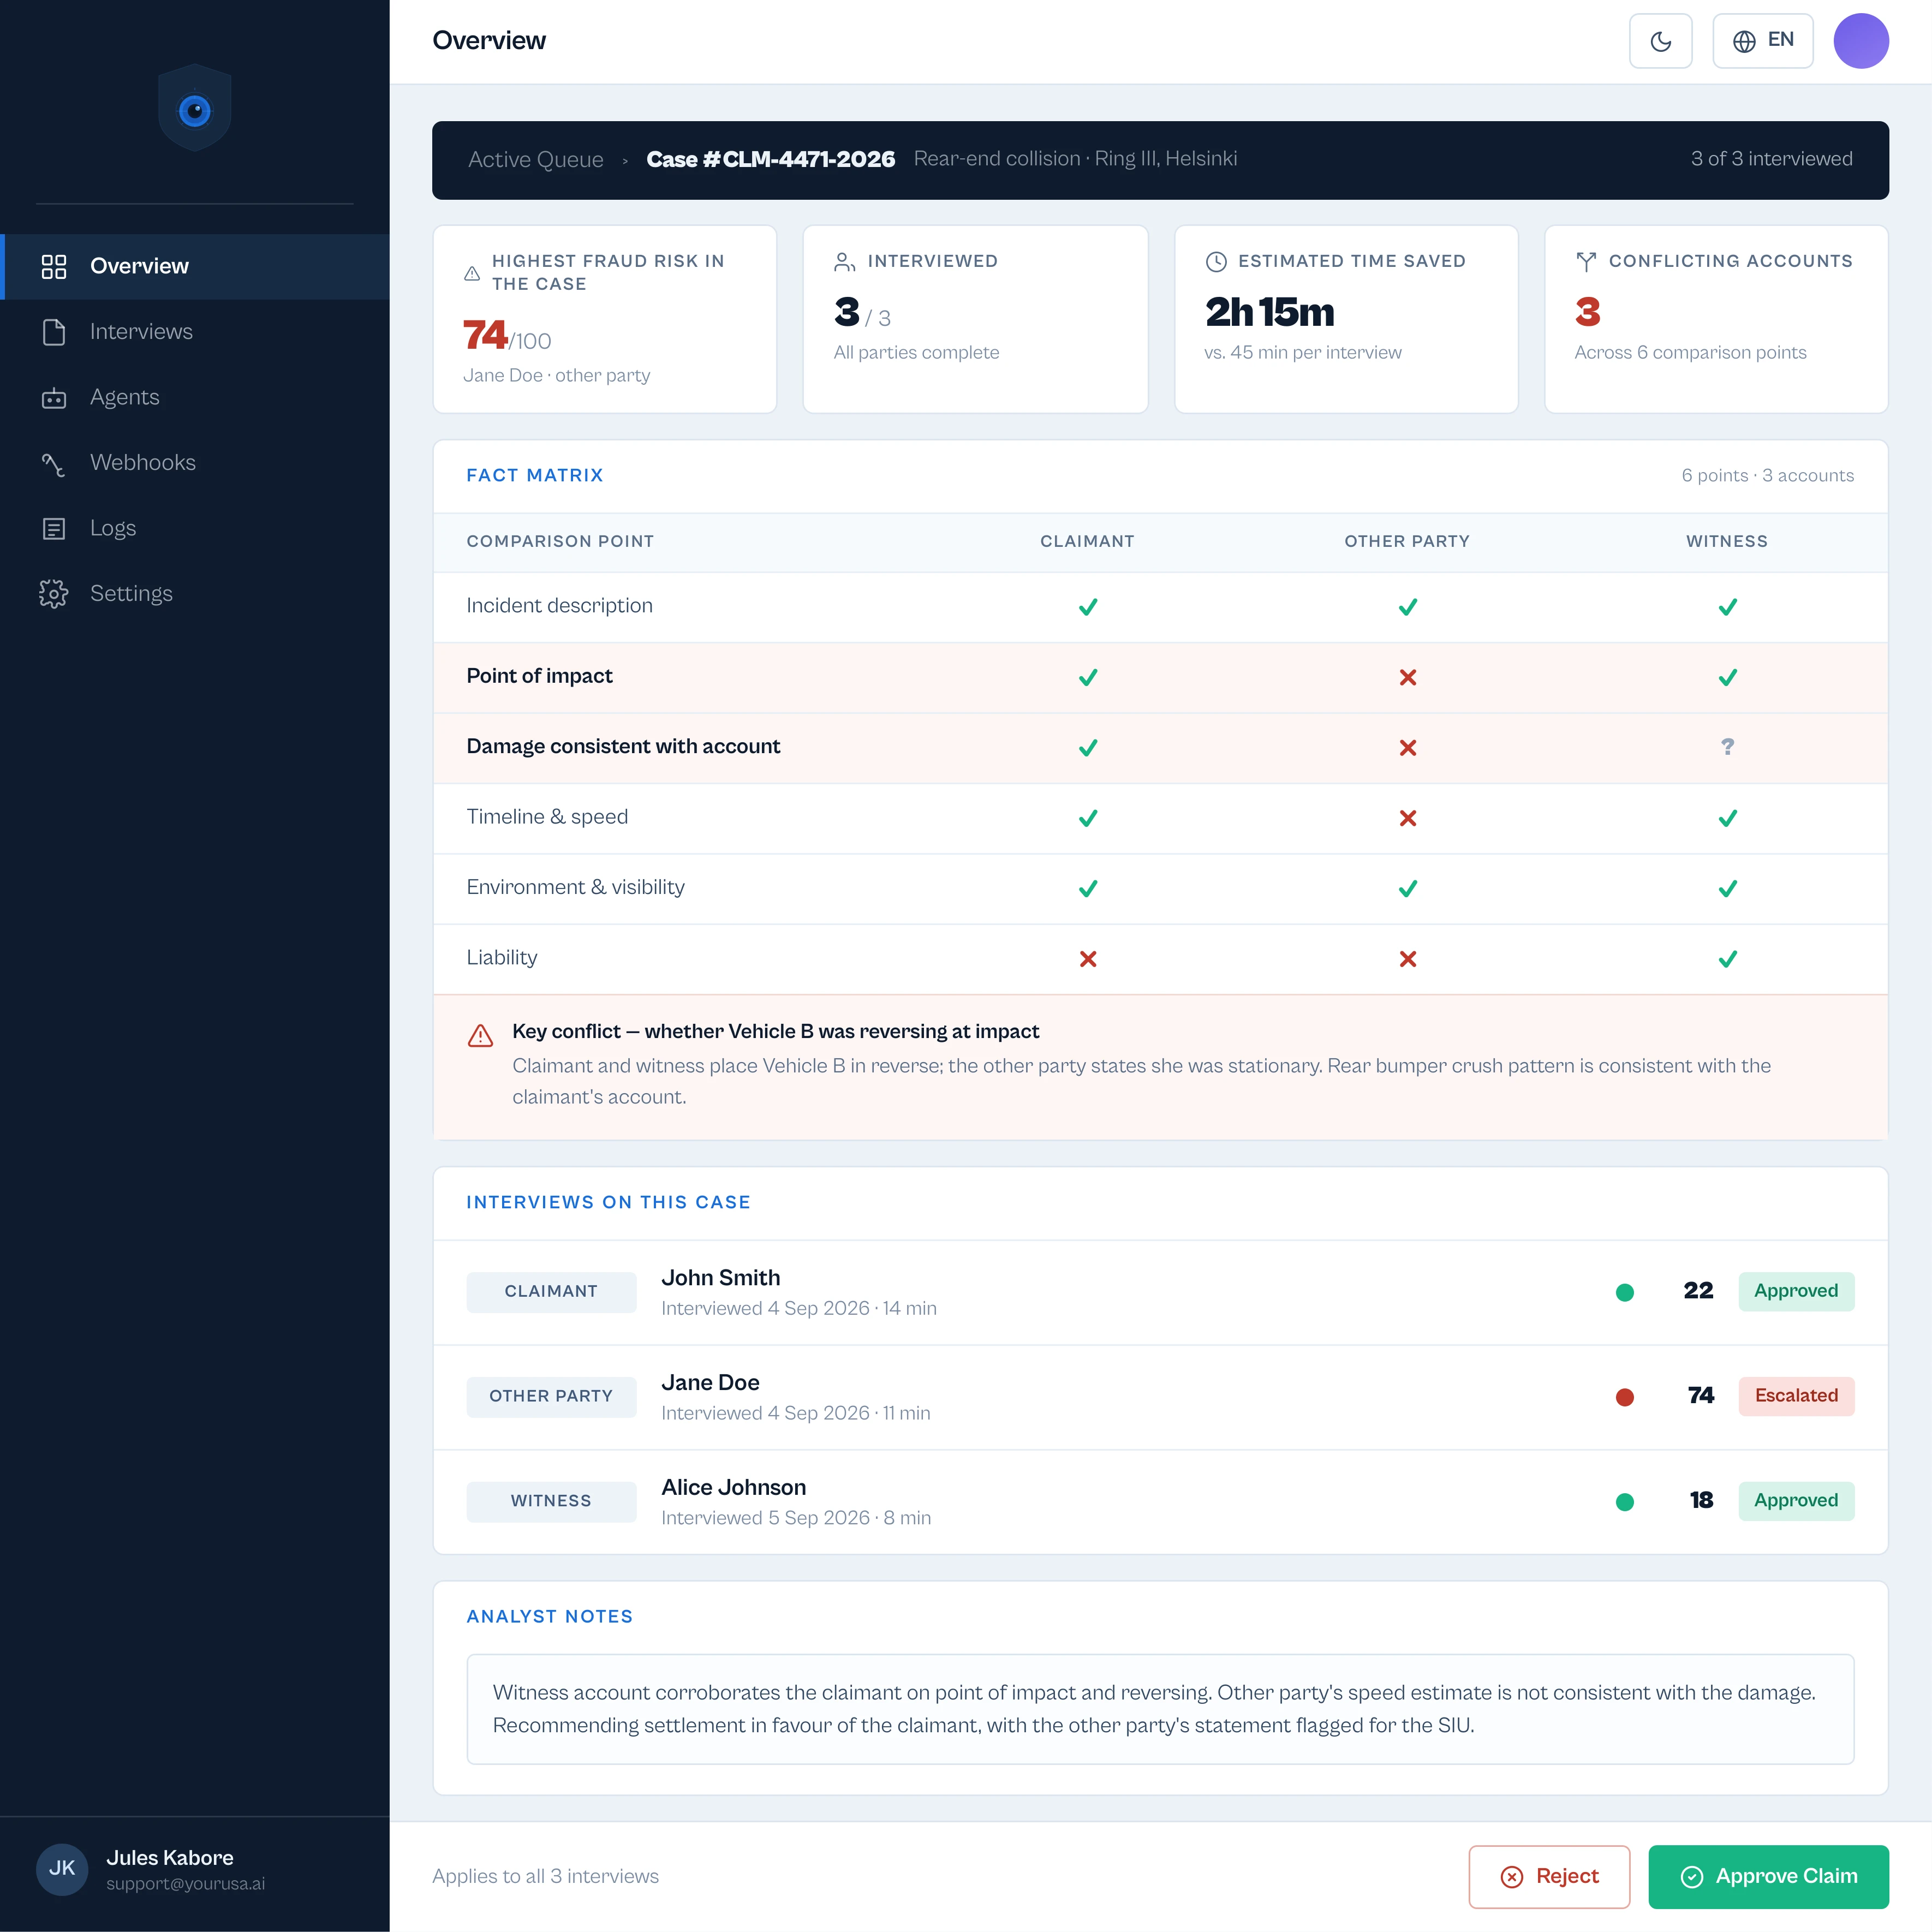This screenshot has width=1932, height=1932.
Task: Click the Webhooks icon in sidebar
Action: click(x=54, y=464)
